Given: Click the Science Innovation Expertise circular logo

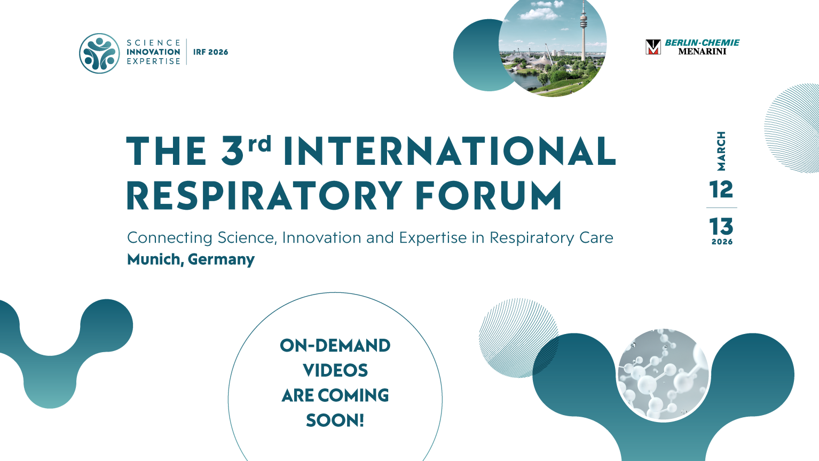Looking at the screenshot, I should pos(99,53).
